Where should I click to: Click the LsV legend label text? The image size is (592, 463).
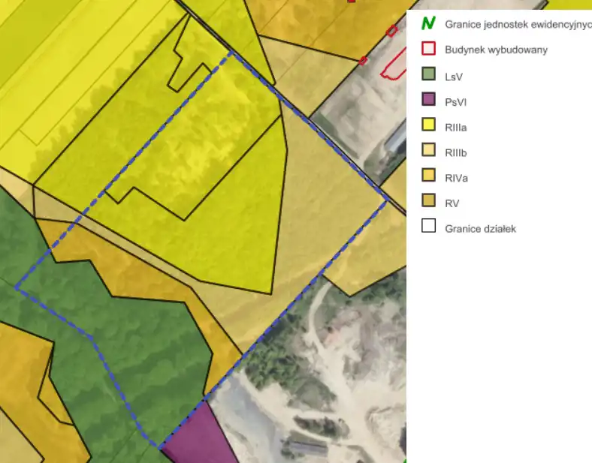455,76
